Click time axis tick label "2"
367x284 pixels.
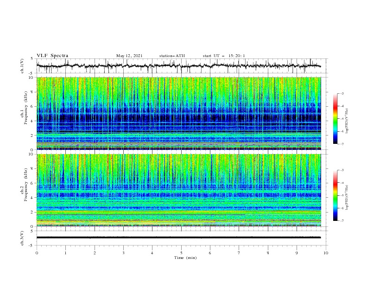pos(95,253)
